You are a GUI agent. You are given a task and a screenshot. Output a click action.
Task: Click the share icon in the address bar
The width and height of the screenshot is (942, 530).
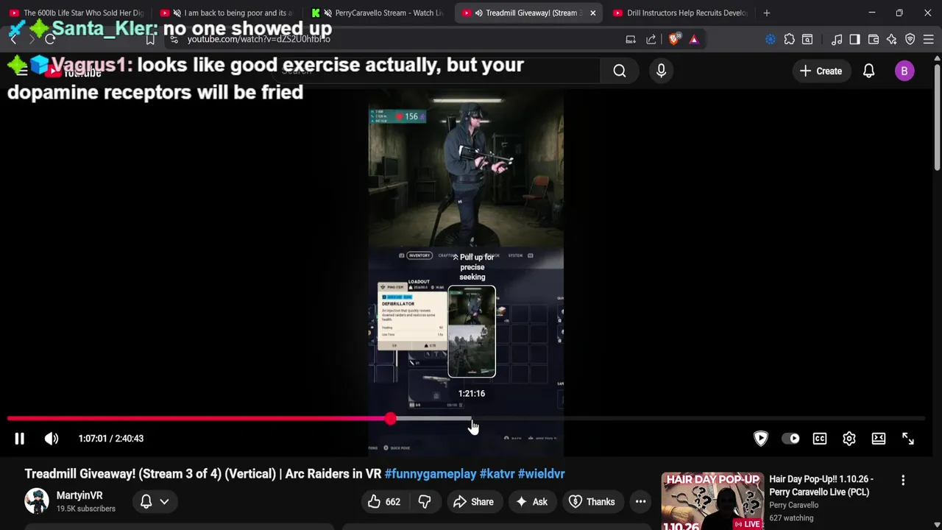[x=651, y=39]
